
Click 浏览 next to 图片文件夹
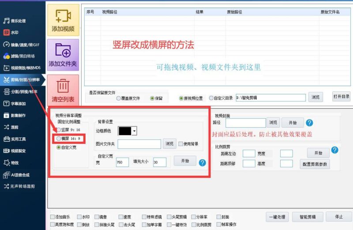[169, 144]
